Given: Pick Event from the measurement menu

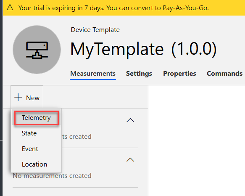Looking at the screenshot, I should (x=30, y=149).
